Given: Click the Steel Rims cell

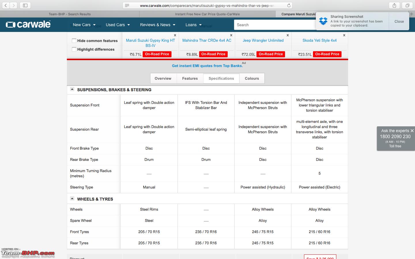Looking at the screenshot, I should (149, 209).
